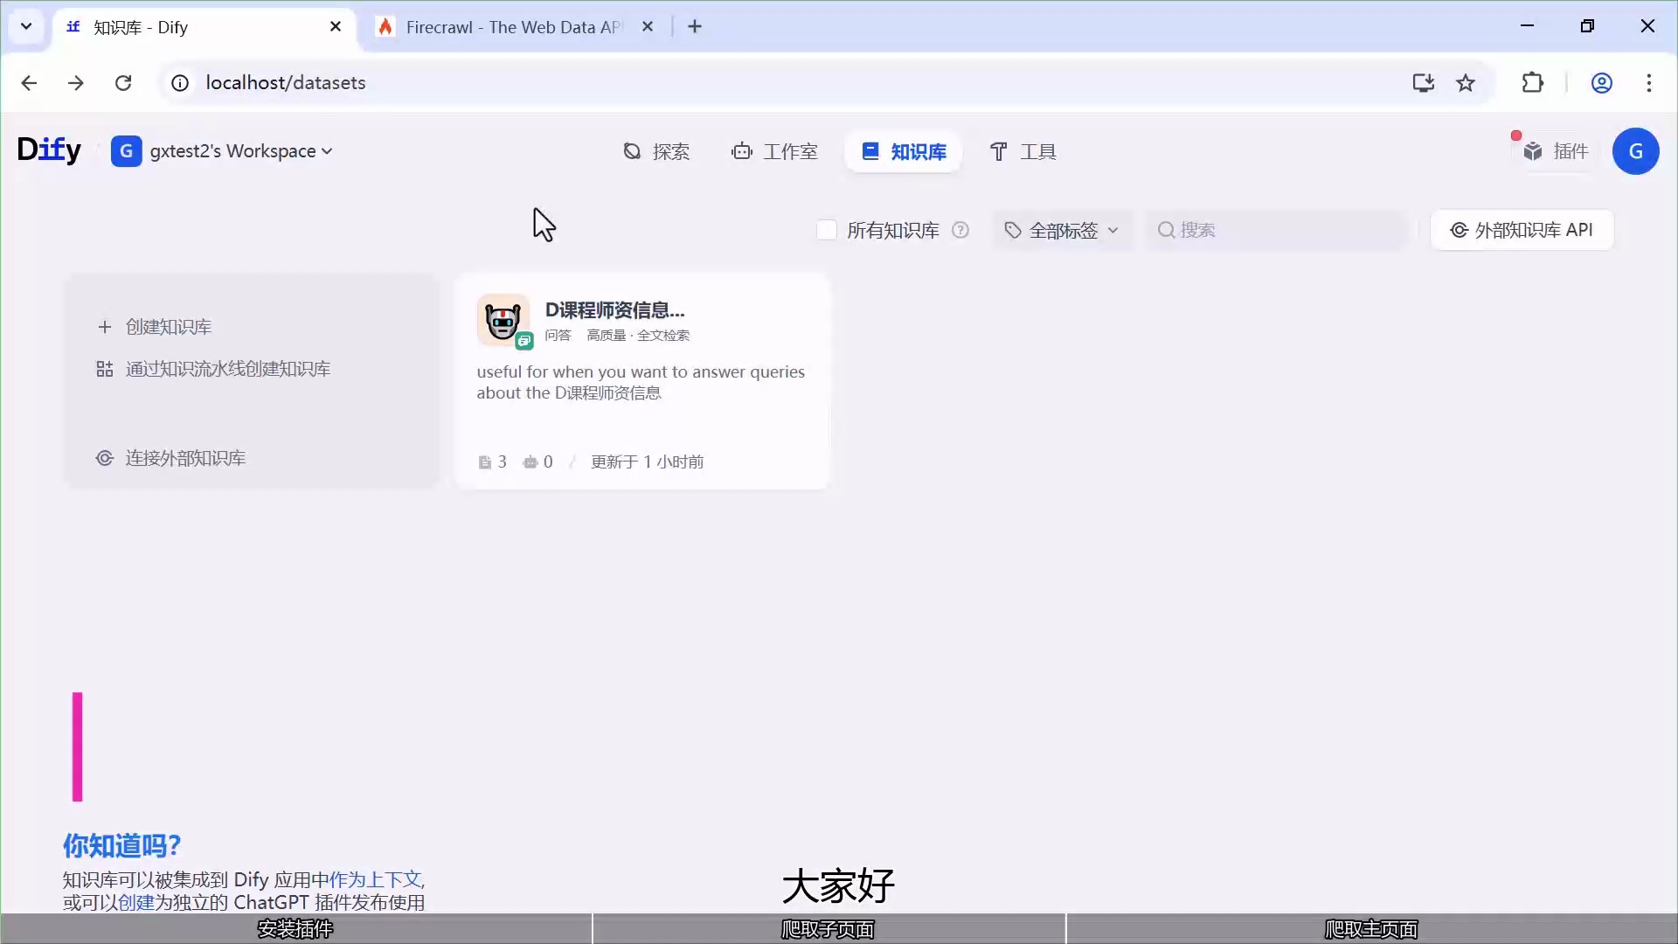Click the pipeline icon beside 通过知识流水线创建知识库
1678x944 pixels.
click(x=105, y=369)
